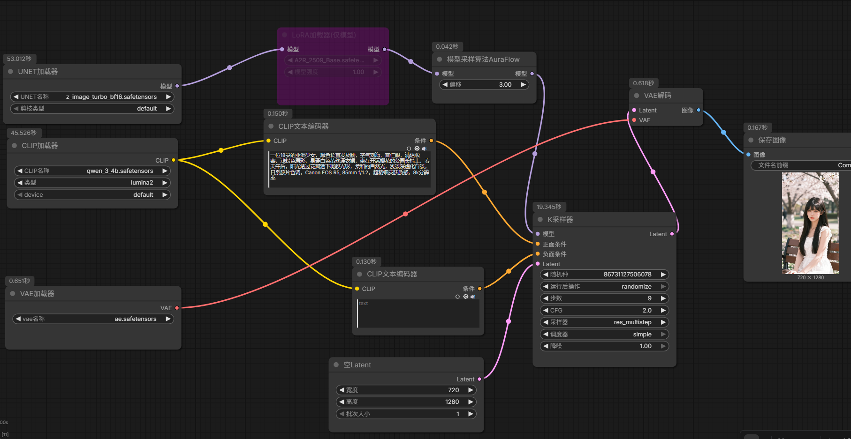Click speaker icon in empty CLIP text encoder
Screen dimensions: 851x439
tap(473, 297)
